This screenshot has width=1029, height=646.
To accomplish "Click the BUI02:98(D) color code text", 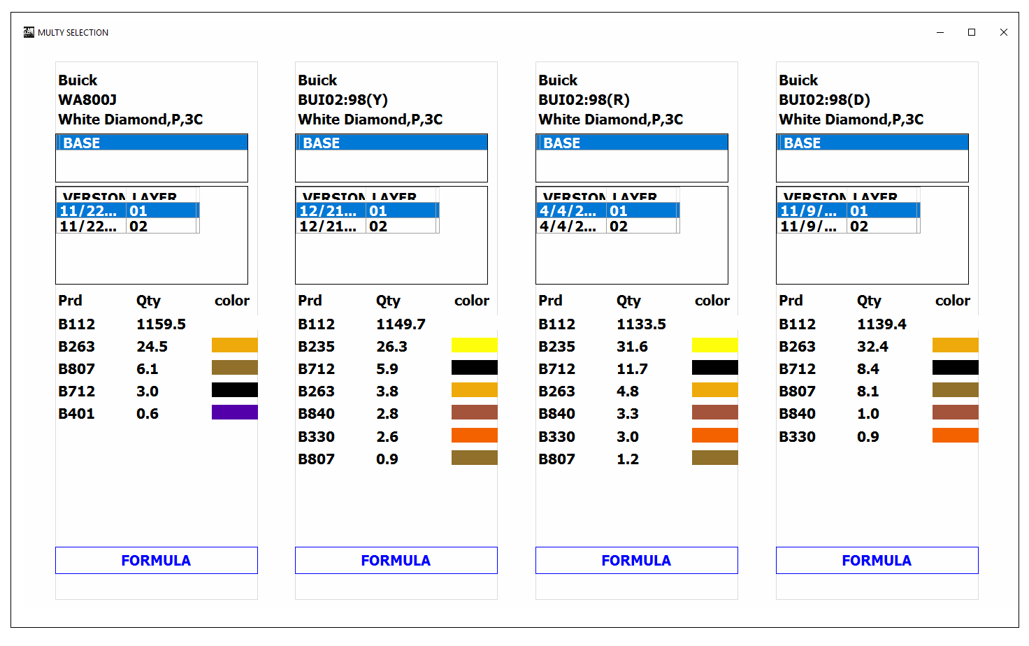I will [824, 100].
